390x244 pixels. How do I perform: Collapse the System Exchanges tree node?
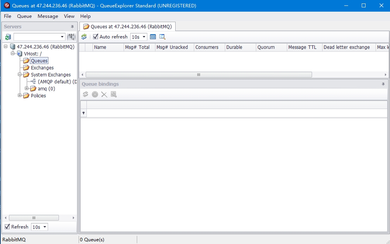(20, 74)
